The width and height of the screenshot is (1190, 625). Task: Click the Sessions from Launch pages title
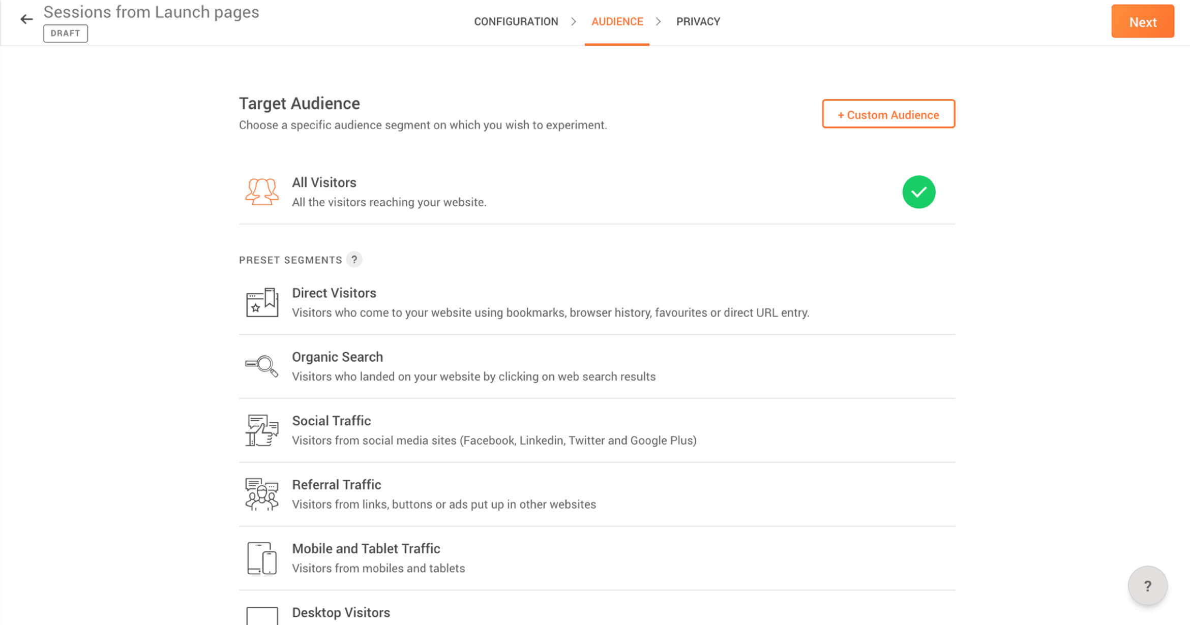coord(151,12)
